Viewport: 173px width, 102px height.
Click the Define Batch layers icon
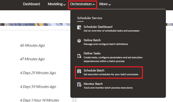tap(79, 41)
